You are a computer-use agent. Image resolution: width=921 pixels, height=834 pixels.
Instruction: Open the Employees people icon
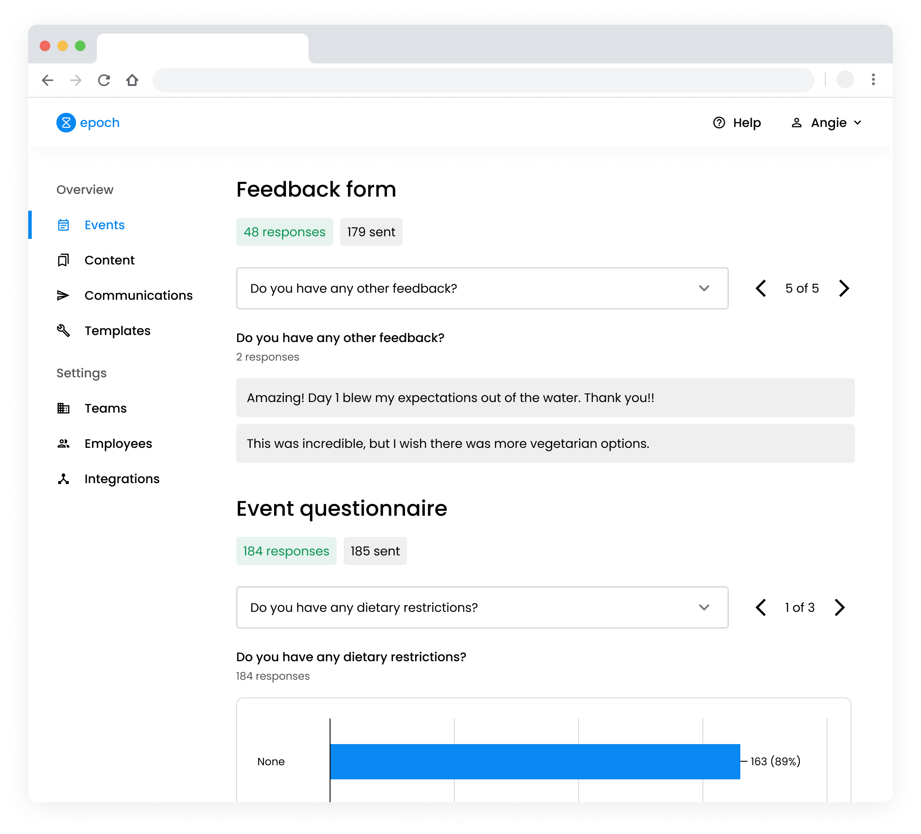coord(63,443)
